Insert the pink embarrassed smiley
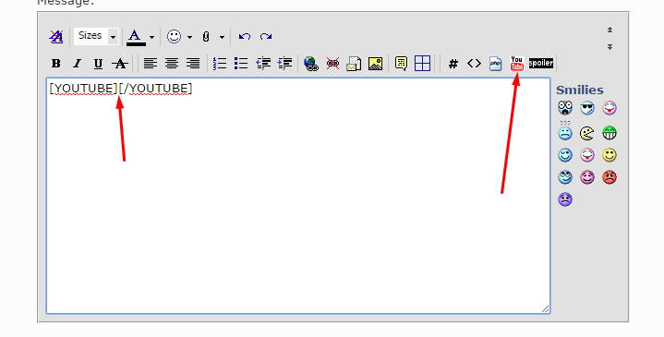Image resolution: width=664 pixels, height=337 pixels. click(587, 177)
